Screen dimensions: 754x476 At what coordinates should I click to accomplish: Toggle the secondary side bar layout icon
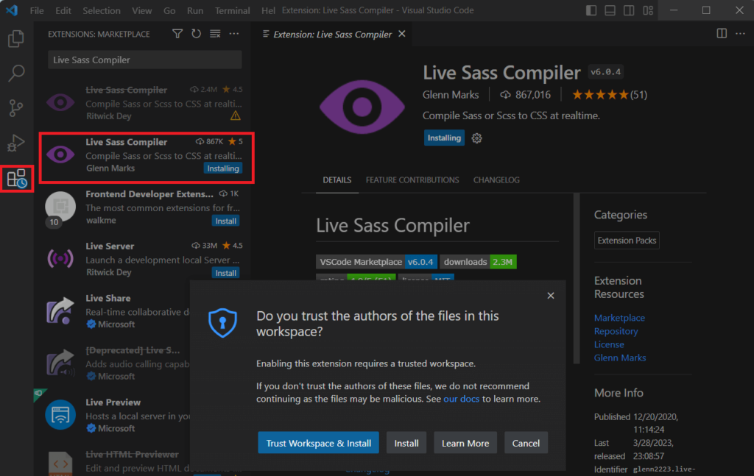(629, 10)
